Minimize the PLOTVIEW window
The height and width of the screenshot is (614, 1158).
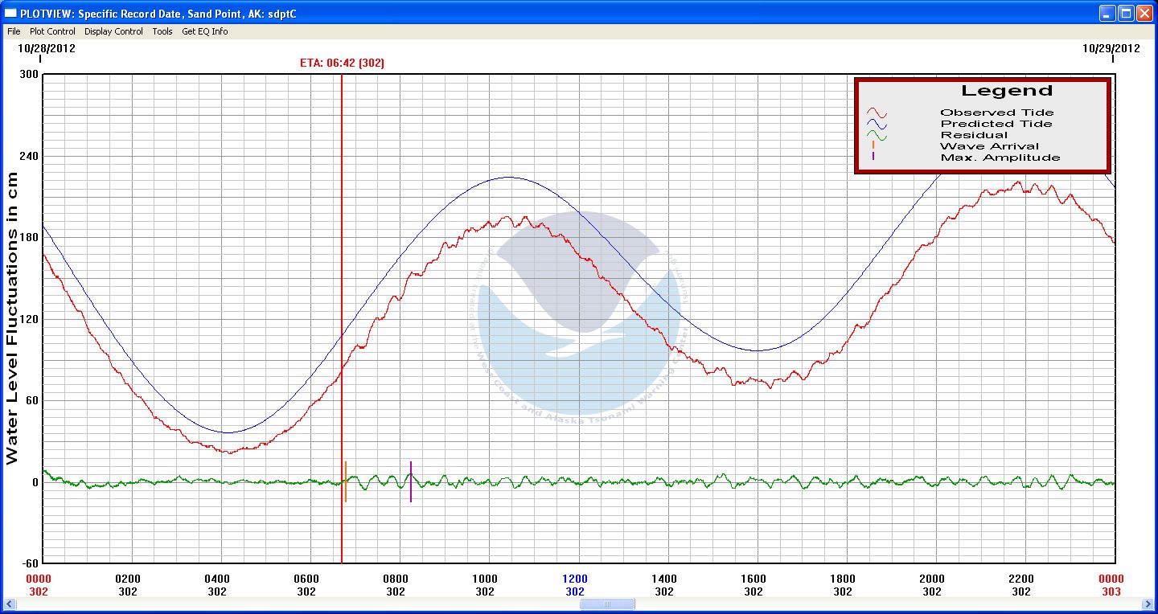coord(1108,13)
